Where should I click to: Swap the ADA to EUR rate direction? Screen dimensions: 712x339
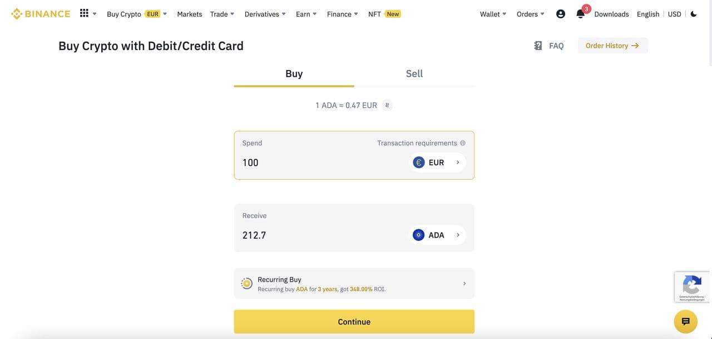(x=387, y=105)
